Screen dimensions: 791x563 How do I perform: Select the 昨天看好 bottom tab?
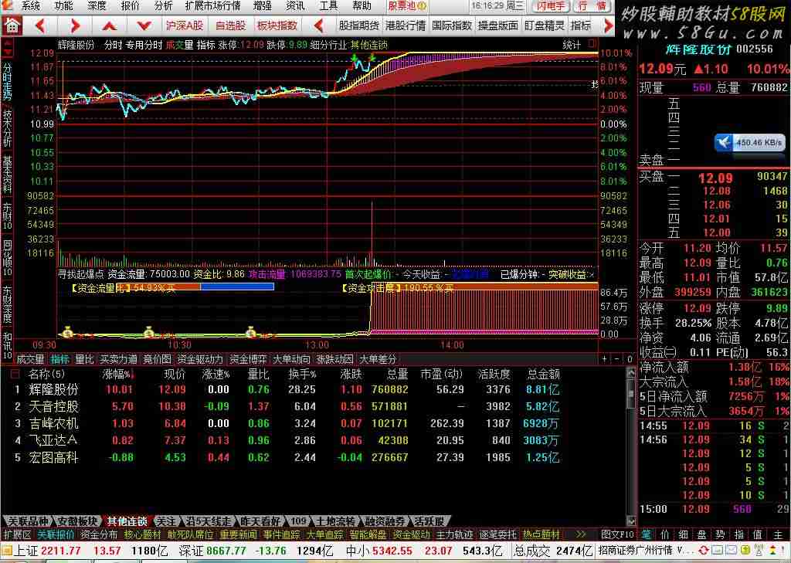260,521
